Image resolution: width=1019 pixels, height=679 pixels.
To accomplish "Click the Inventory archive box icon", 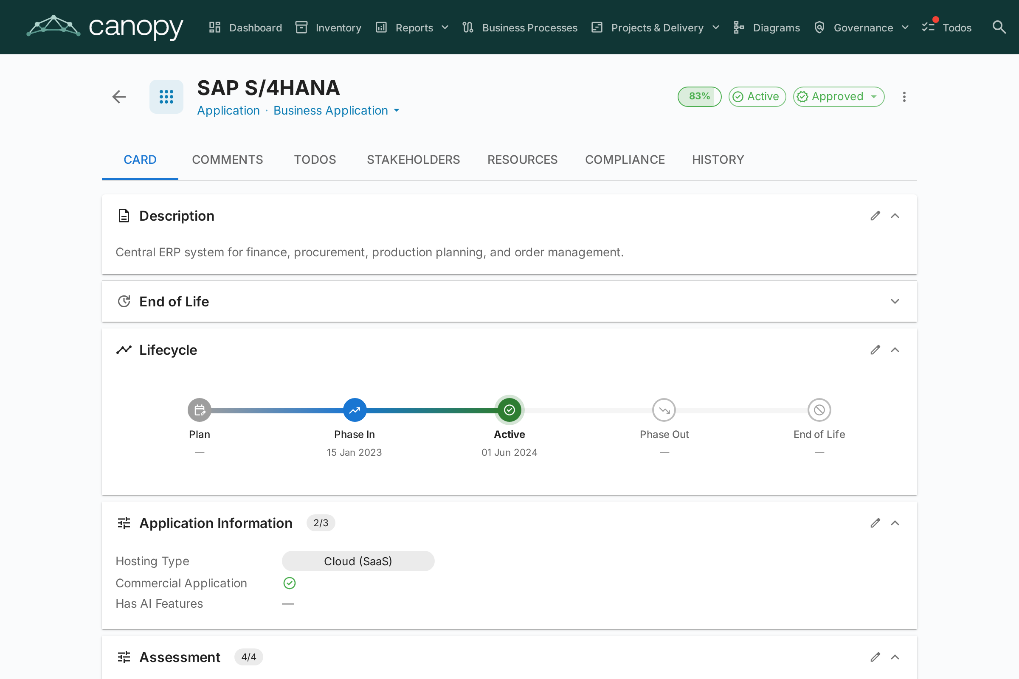I will [x=301, y=27].
